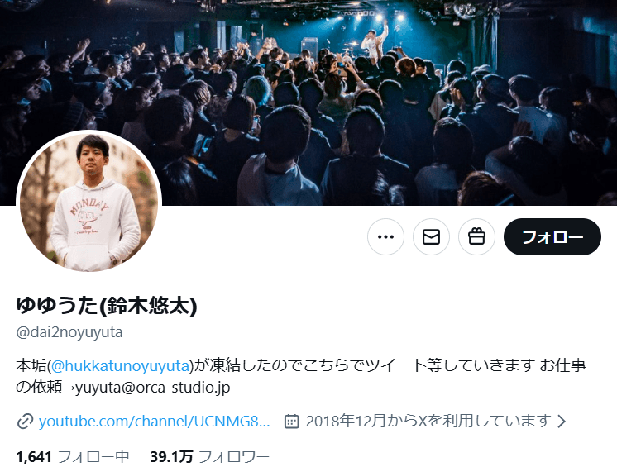
Task: Click the display name ゆゆうた(鈴木悠太)
Action: 107,305
